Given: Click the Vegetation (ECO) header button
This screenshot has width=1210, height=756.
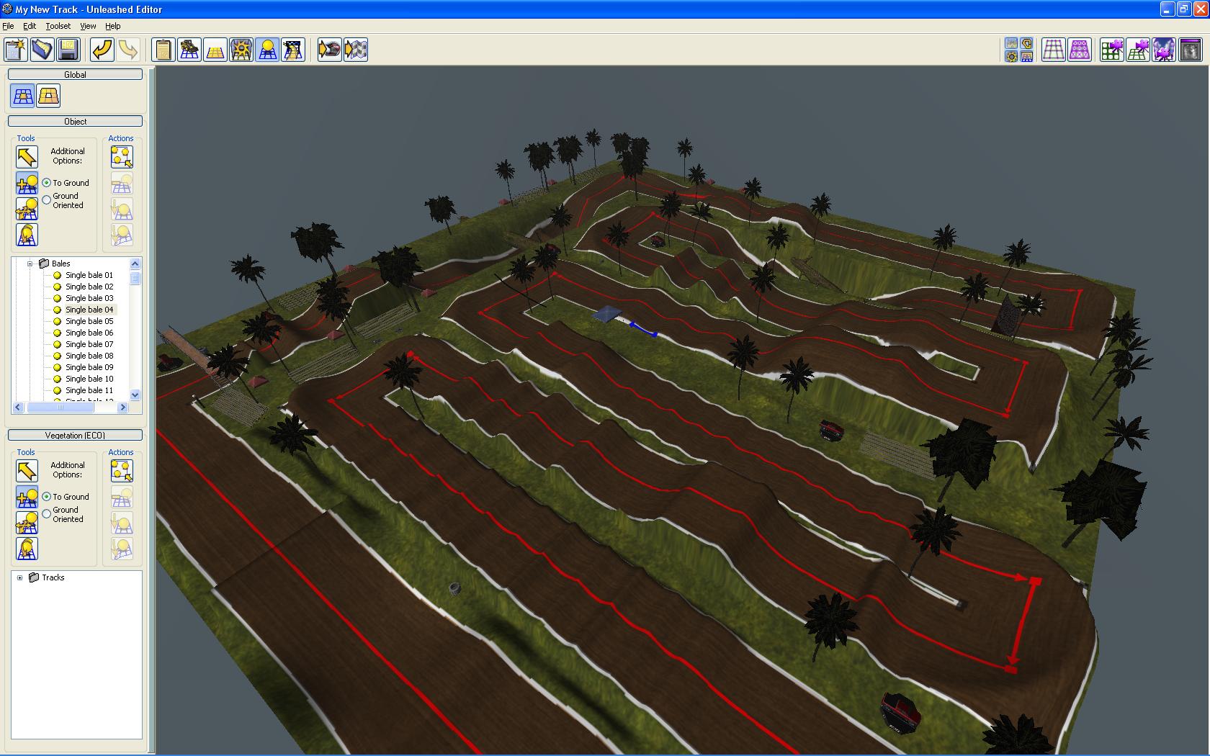Looking at the screenshot, I should [75, 435].
